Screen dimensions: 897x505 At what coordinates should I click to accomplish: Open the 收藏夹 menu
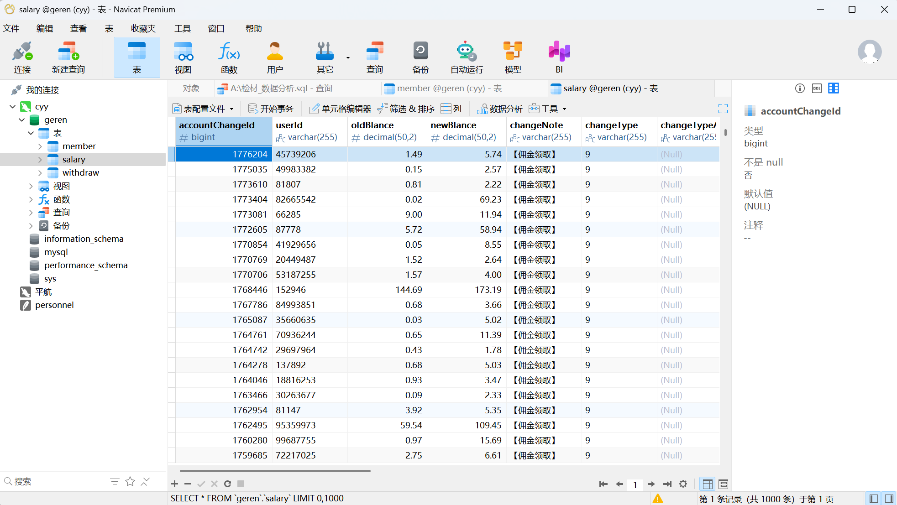point(143,29)
